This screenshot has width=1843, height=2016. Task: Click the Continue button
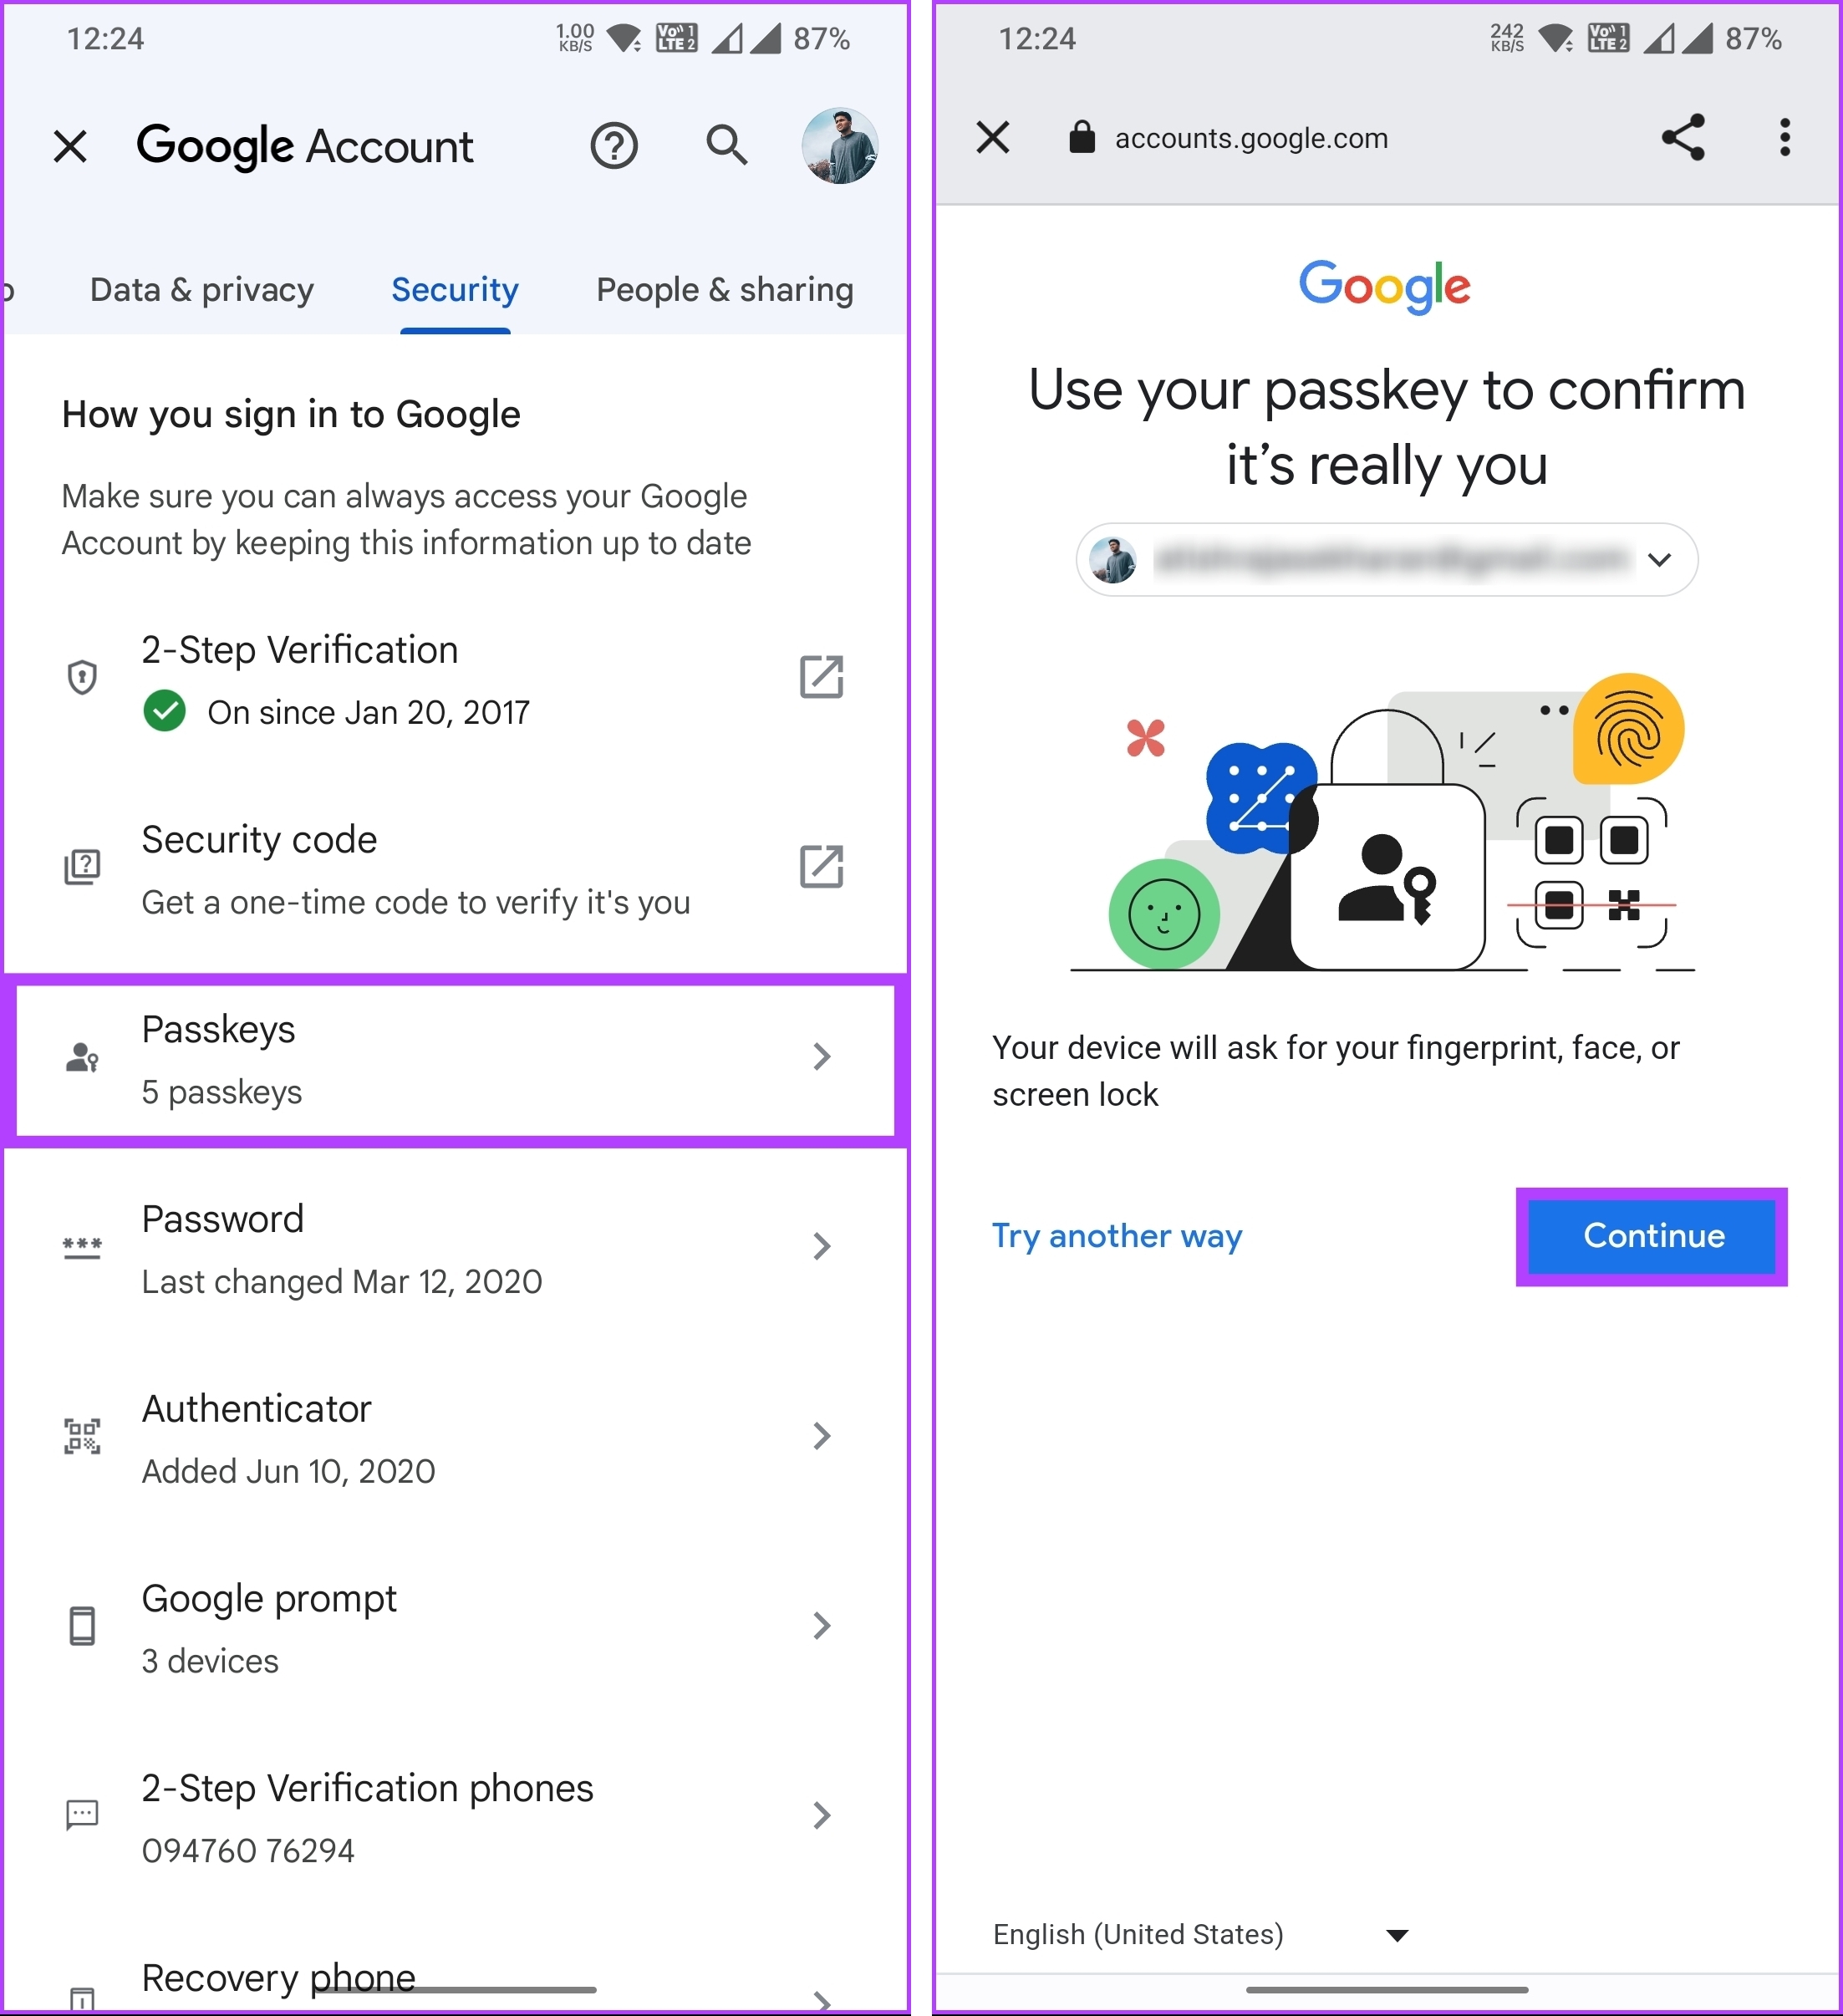coord(1653,1236)
